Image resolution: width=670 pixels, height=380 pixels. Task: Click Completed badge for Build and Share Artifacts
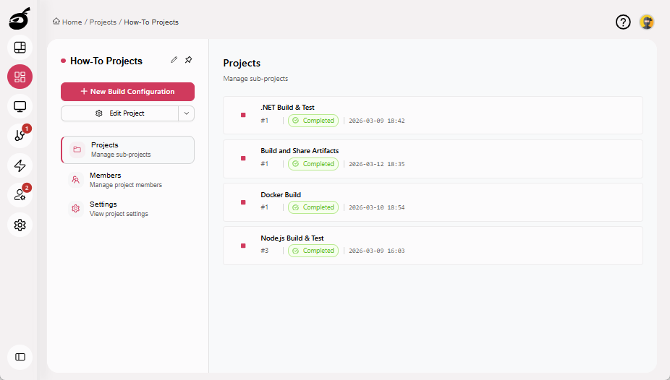click(313, 164)
